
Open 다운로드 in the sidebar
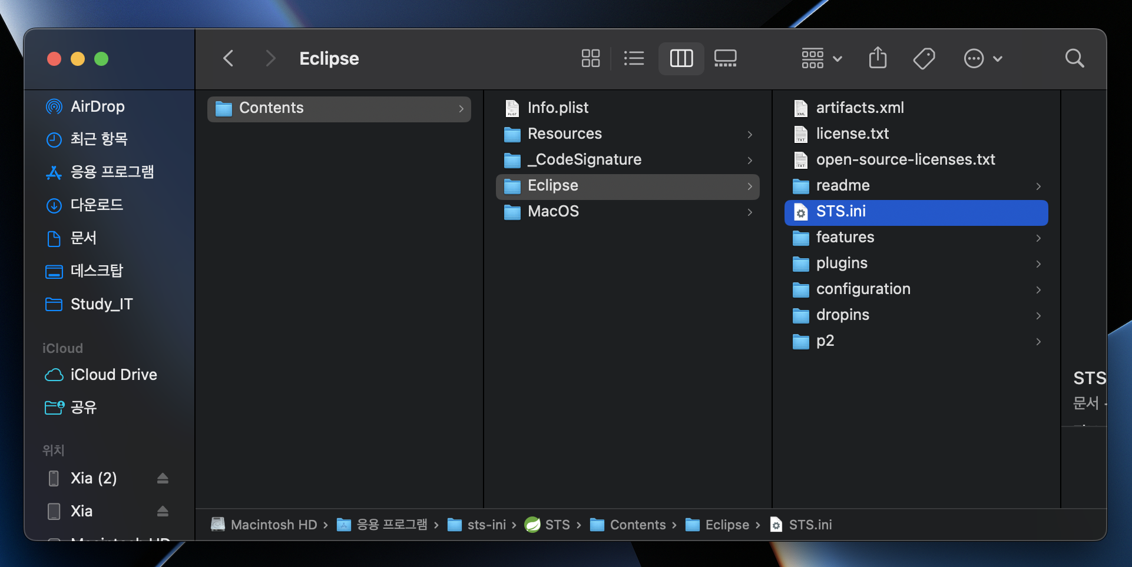pyautogui.click(x=97, y=205)
